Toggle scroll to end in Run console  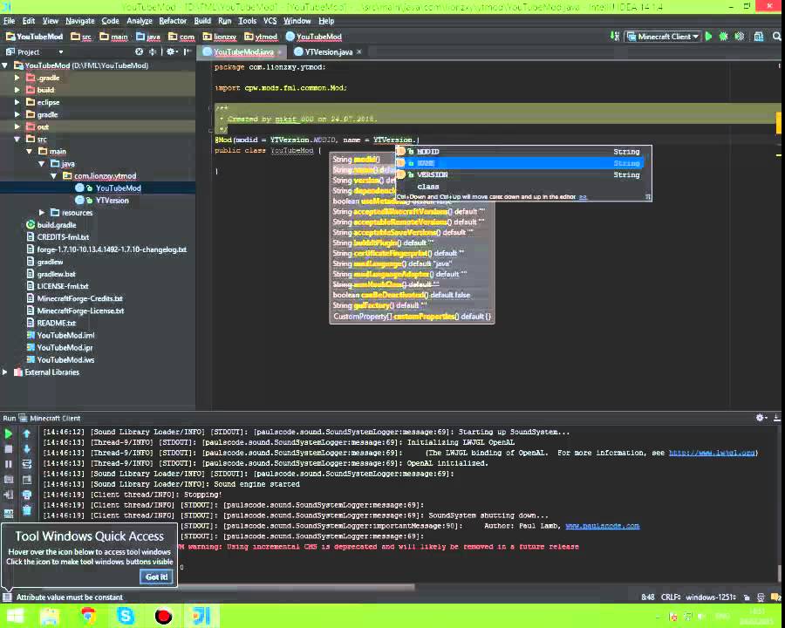pyautogui.click(x=27, y=480)
